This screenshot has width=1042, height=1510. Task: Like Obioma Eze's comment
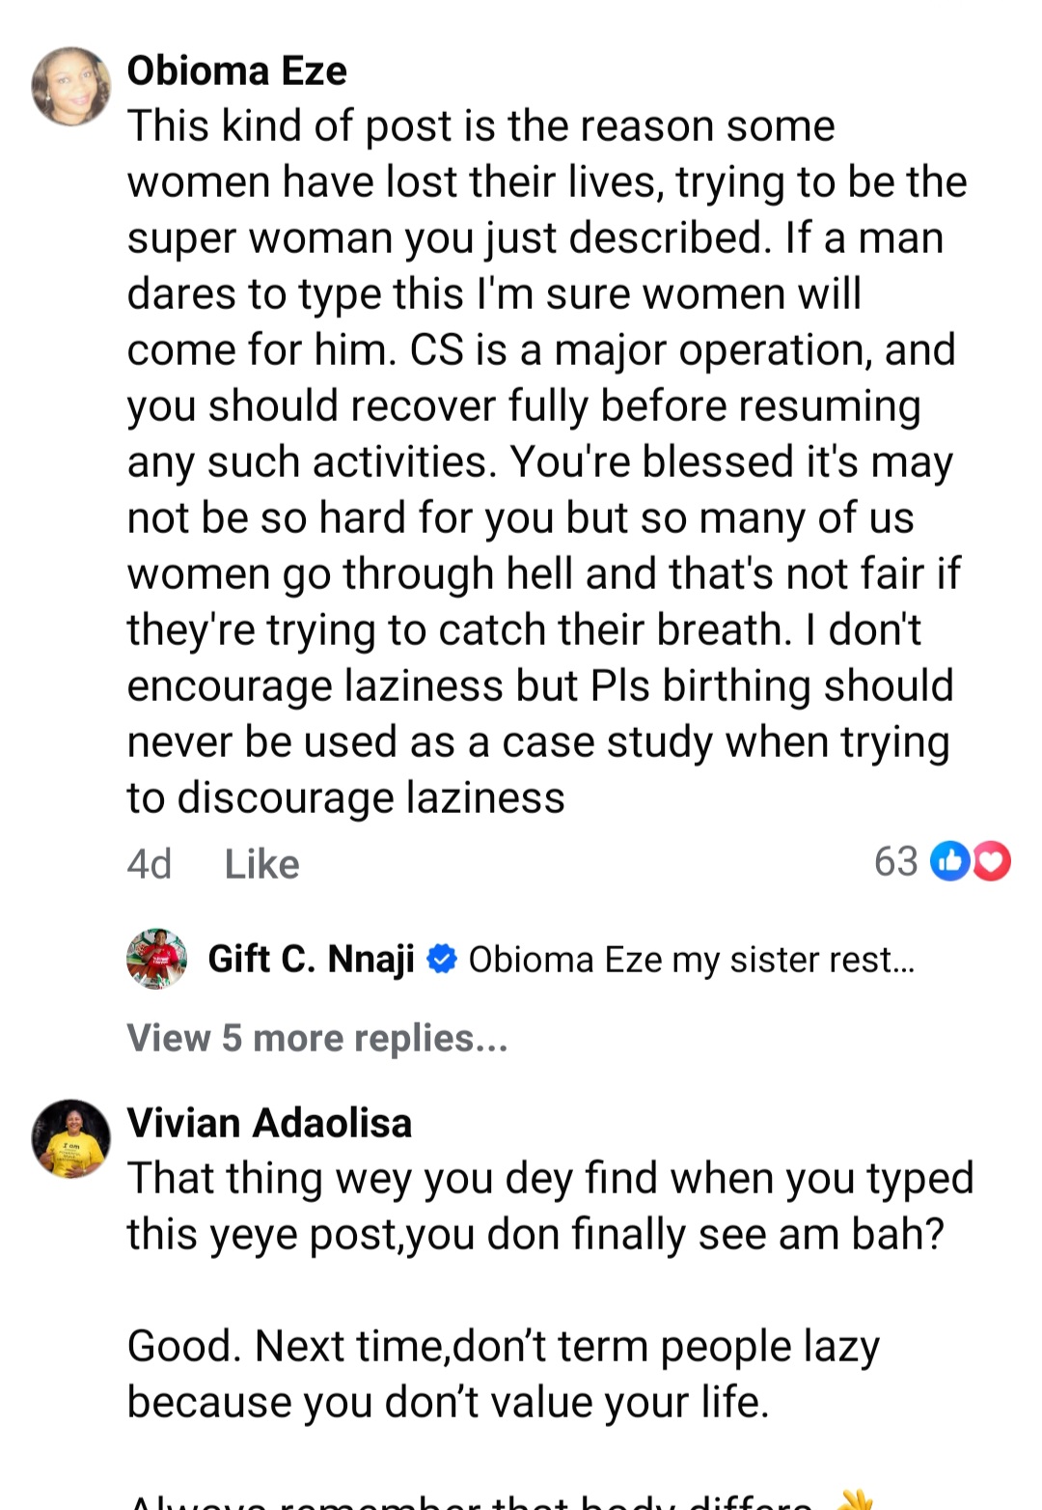pos(261,864)
